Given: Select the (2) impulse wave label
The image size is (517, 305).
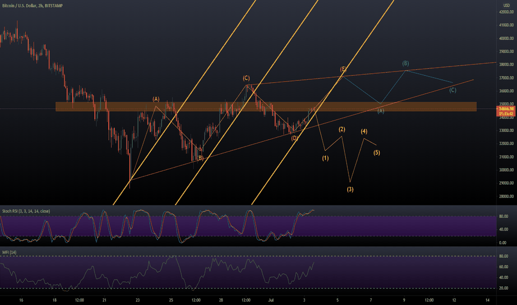Looking at the screenshot, I should point(342,129).
